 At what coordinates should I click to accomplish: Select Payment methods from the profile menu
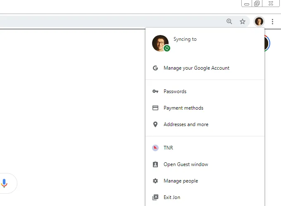[183, 108]
